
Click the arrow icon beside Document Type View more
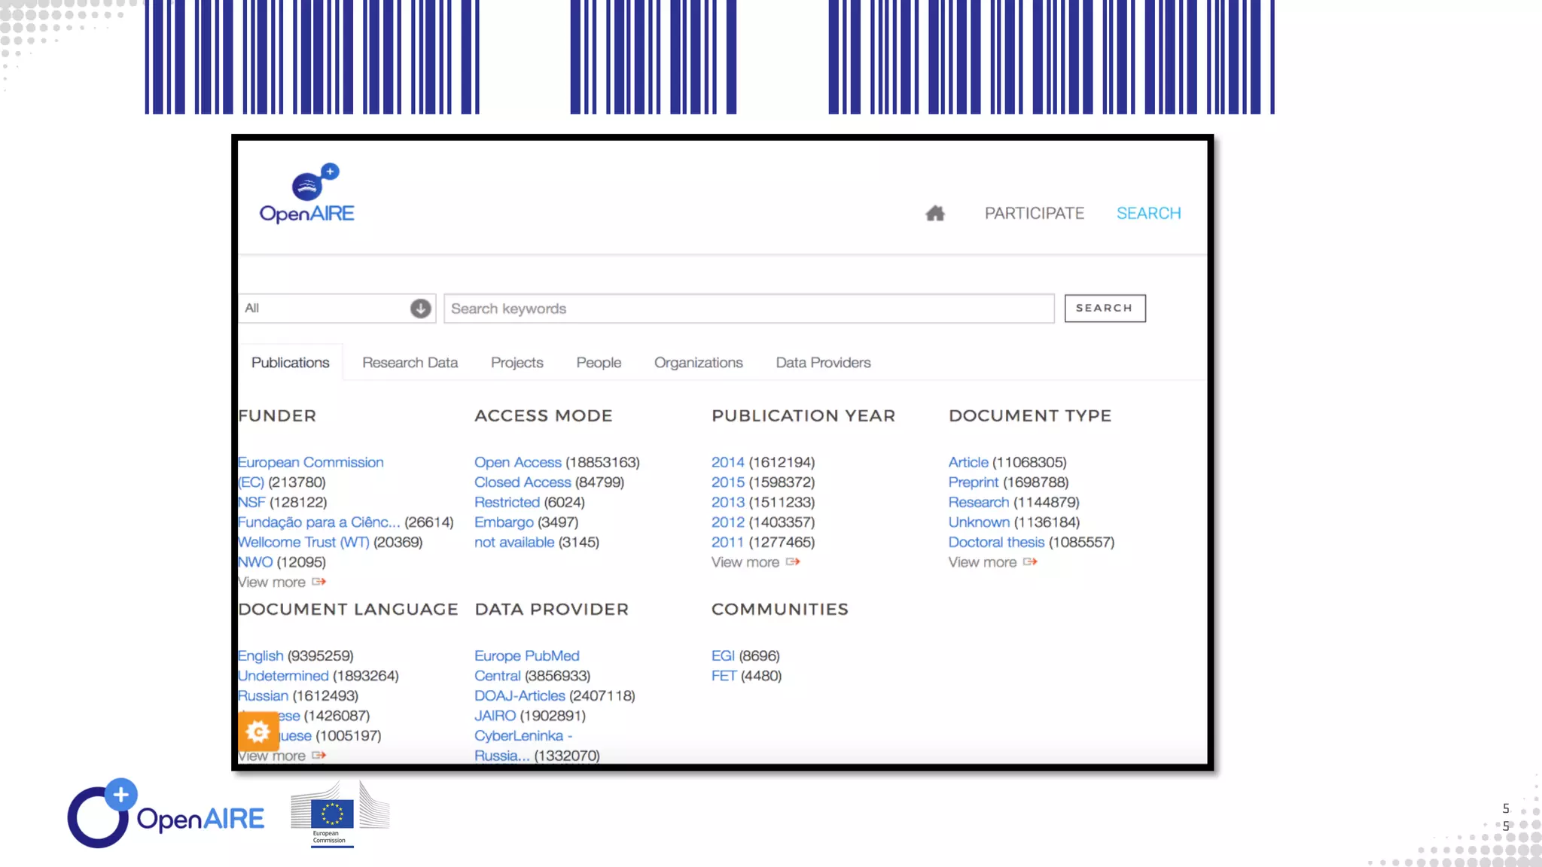(x=1030, y=562)
